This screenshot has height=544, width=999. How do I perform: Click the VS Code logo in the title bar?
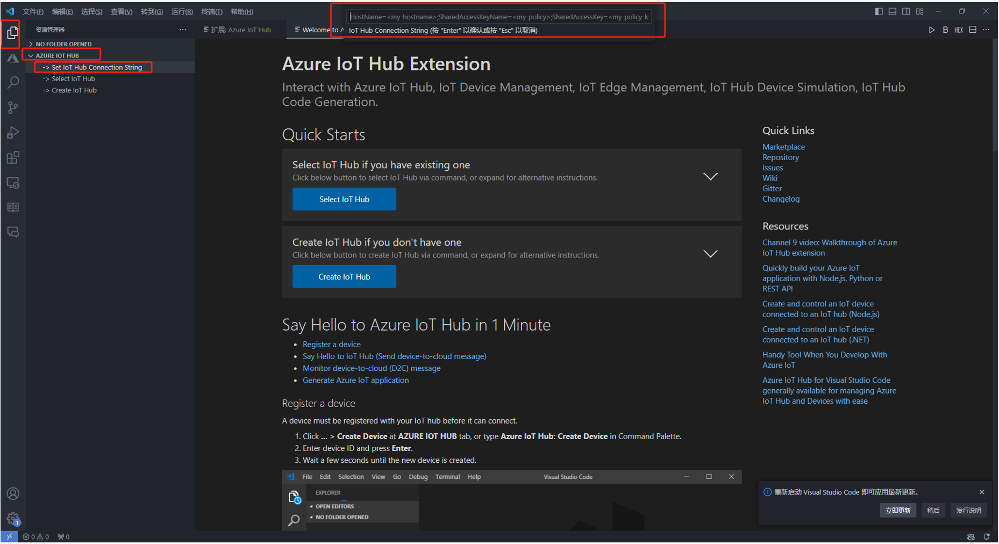pos(10,11)
